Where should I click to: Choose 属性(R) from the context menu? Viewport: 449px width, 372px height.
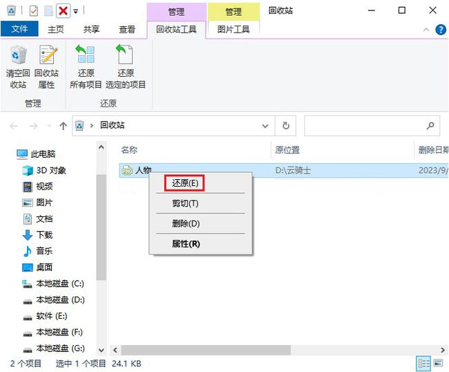201,244
